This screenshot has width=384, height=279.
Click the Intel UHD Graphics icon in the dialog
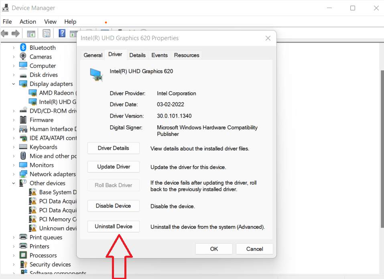96,74
